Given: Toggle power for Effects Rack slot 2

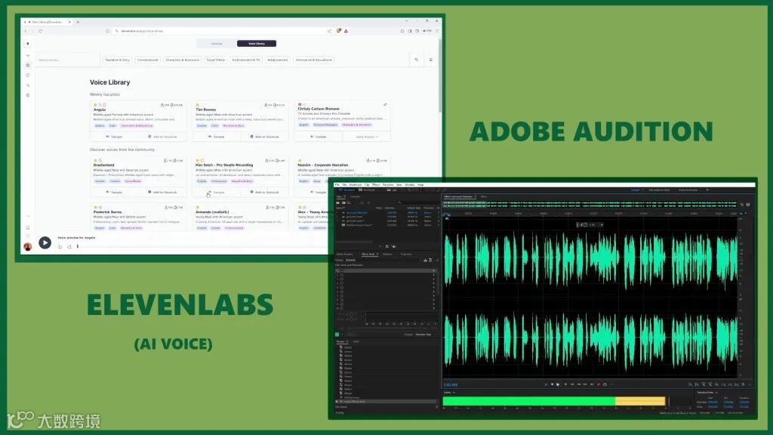Looking at the screenshot, I should click(342, 275).
